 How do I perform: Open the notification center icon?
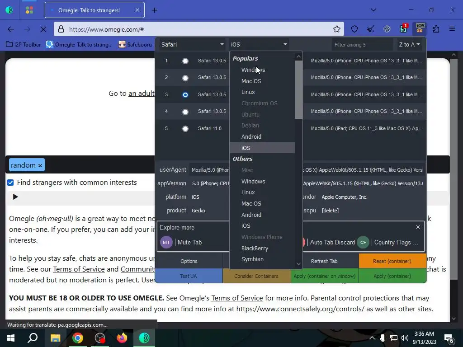pyautogui.click(x=449, y=338)
